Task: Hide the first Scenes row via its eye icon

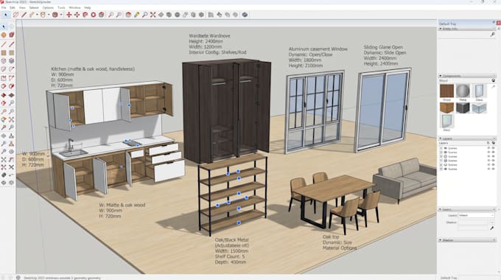Action: point(494,148)
